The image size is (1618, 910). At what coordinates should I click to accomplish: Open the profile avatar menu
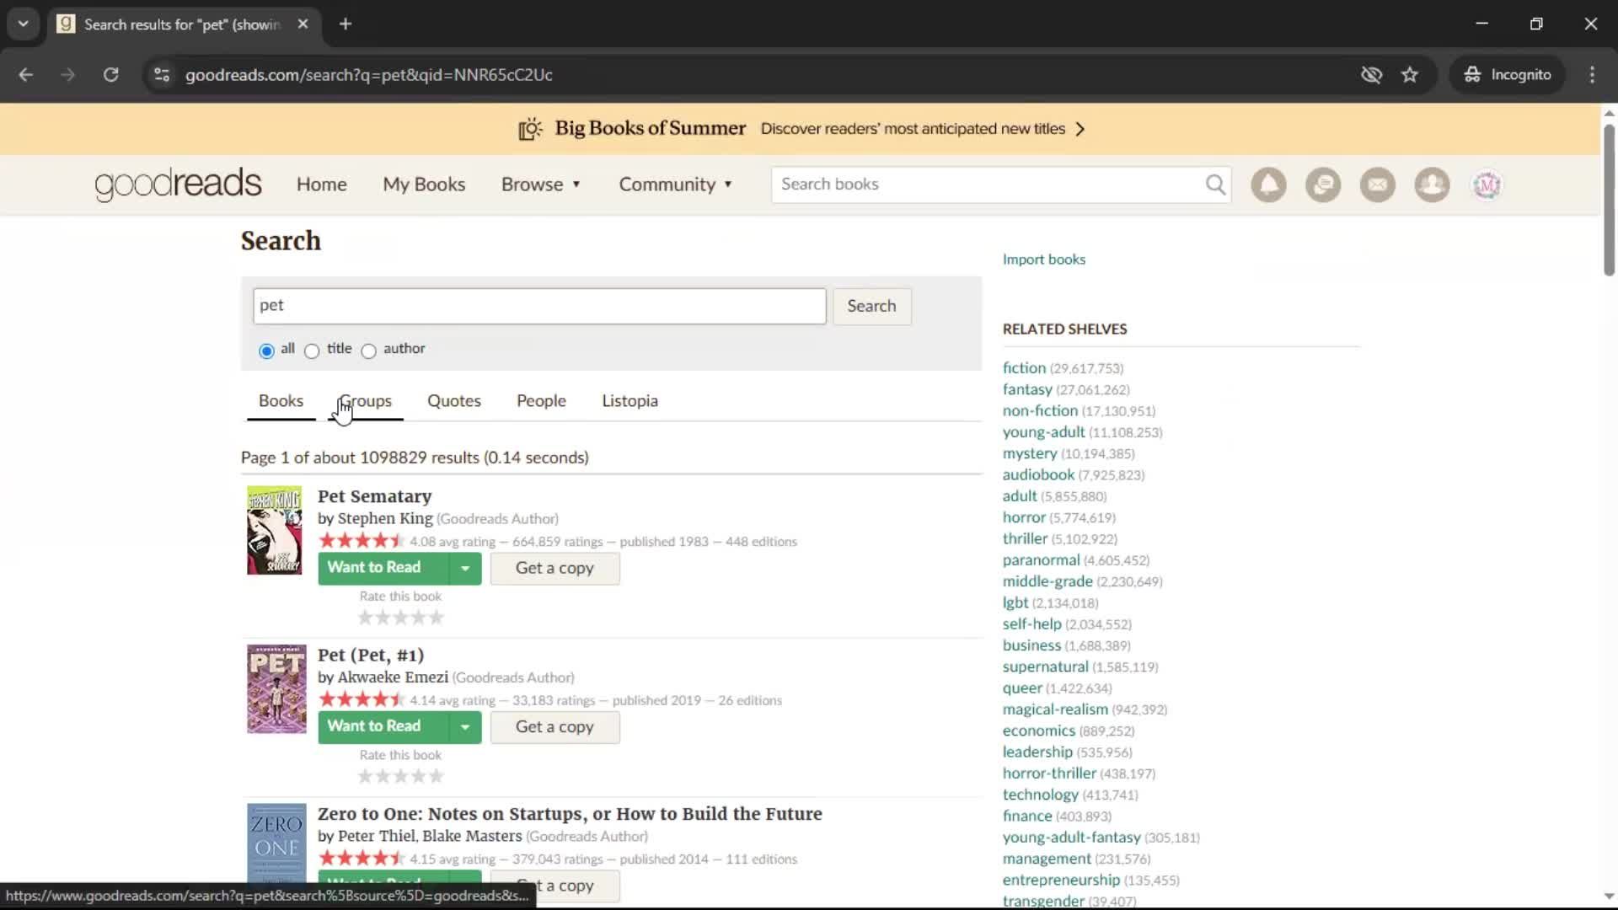click(1487, 185)
